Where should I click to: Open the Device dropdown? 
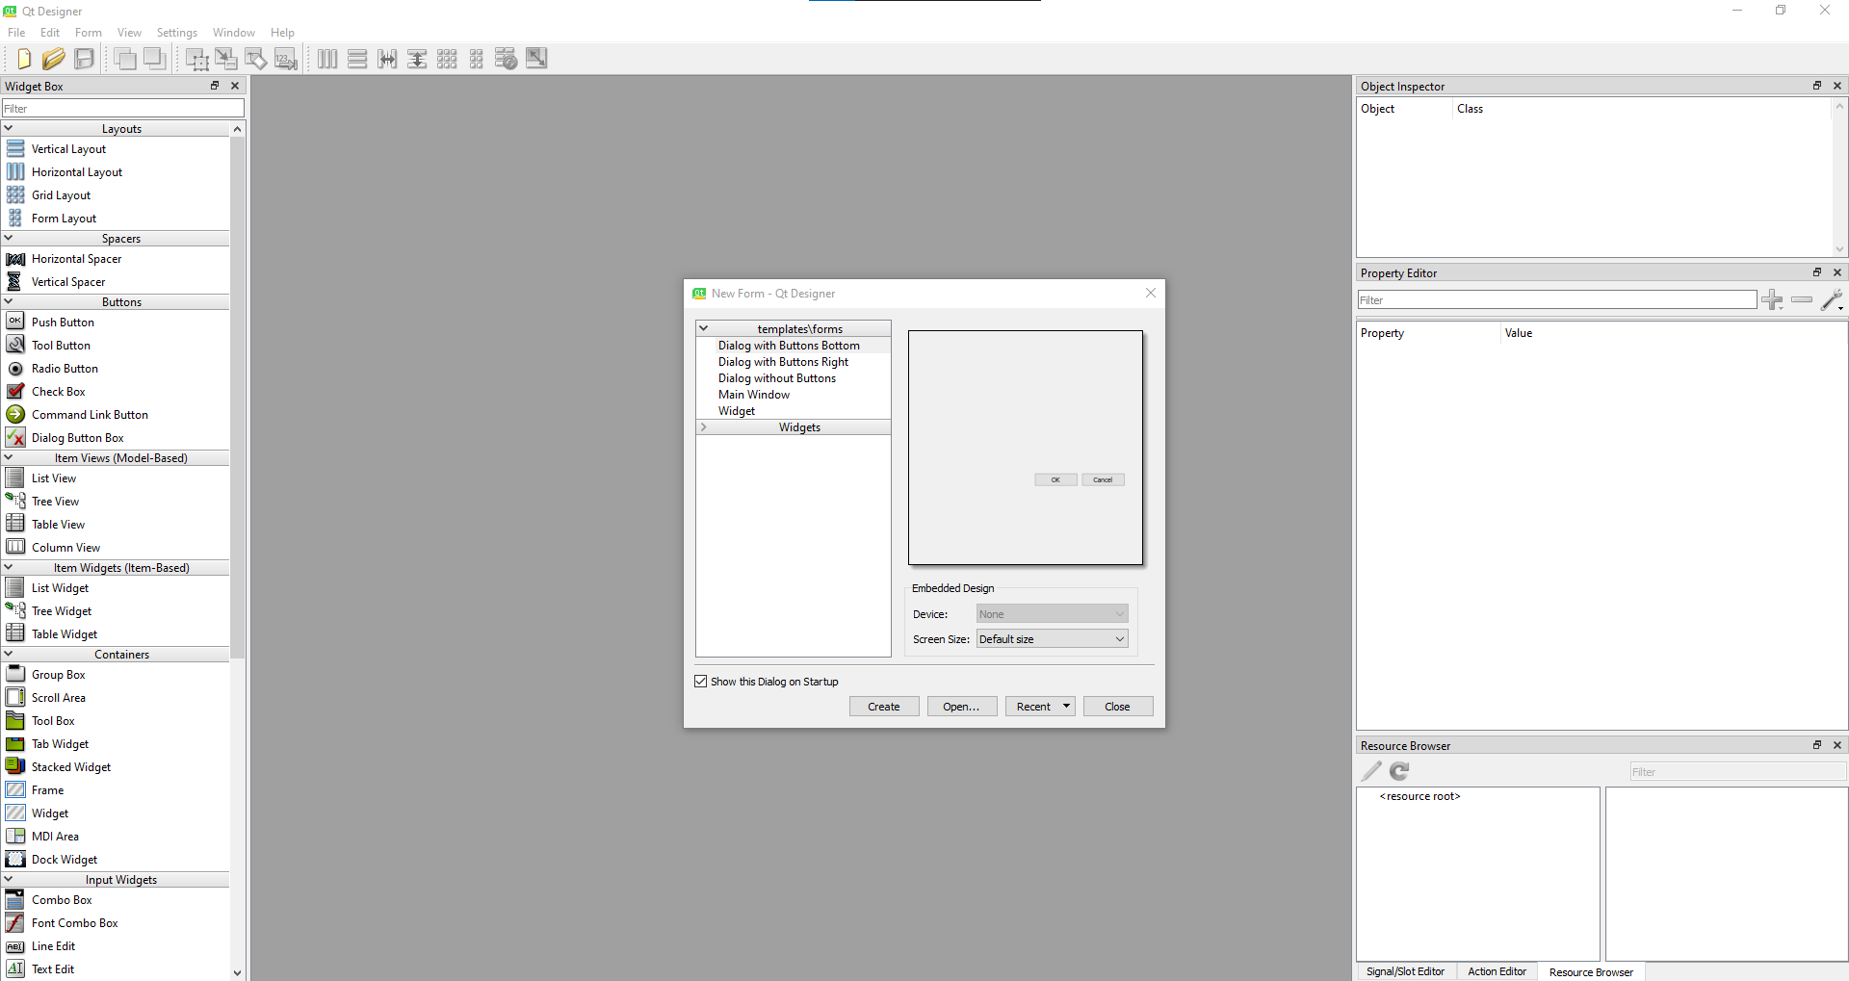click(1052, 614)
